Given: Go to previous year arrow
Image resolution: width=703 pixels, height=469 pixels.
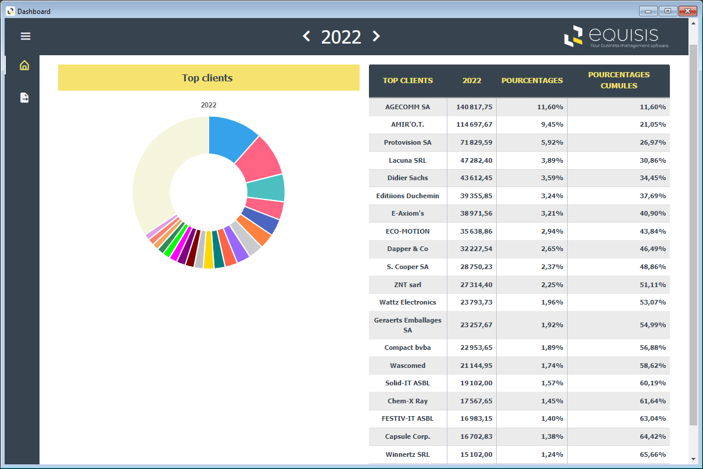Looking at the screenshot, I should tap(307, 36).
